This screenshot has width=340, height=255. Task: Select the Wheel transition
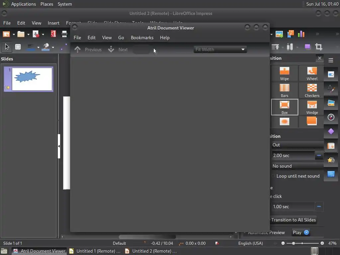point(312,74)
